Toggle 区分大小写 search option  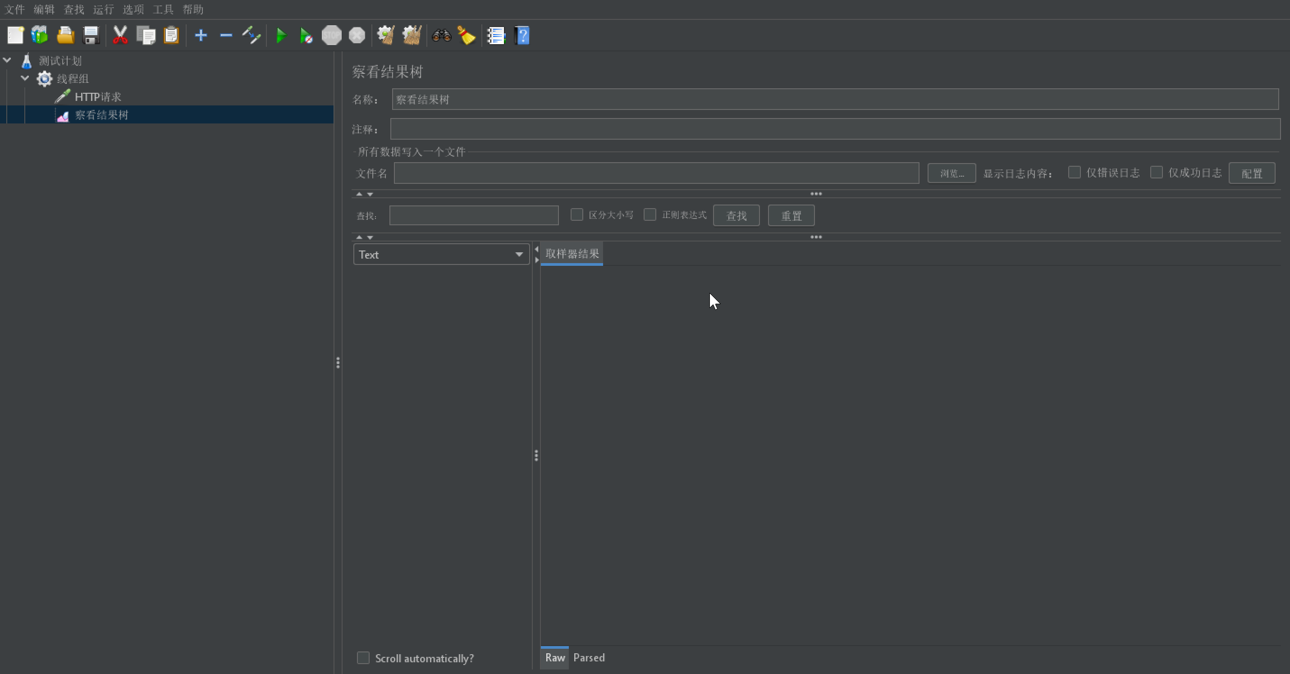pos(576,215)
